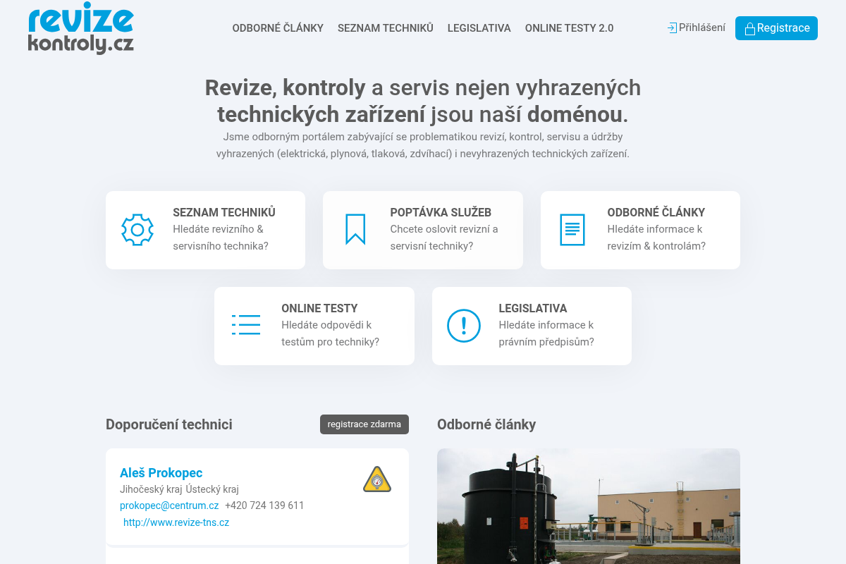Click the registrace zdarma button
Image resolution: width=846 pixels, height=564 pixels.
click(364, 424)
